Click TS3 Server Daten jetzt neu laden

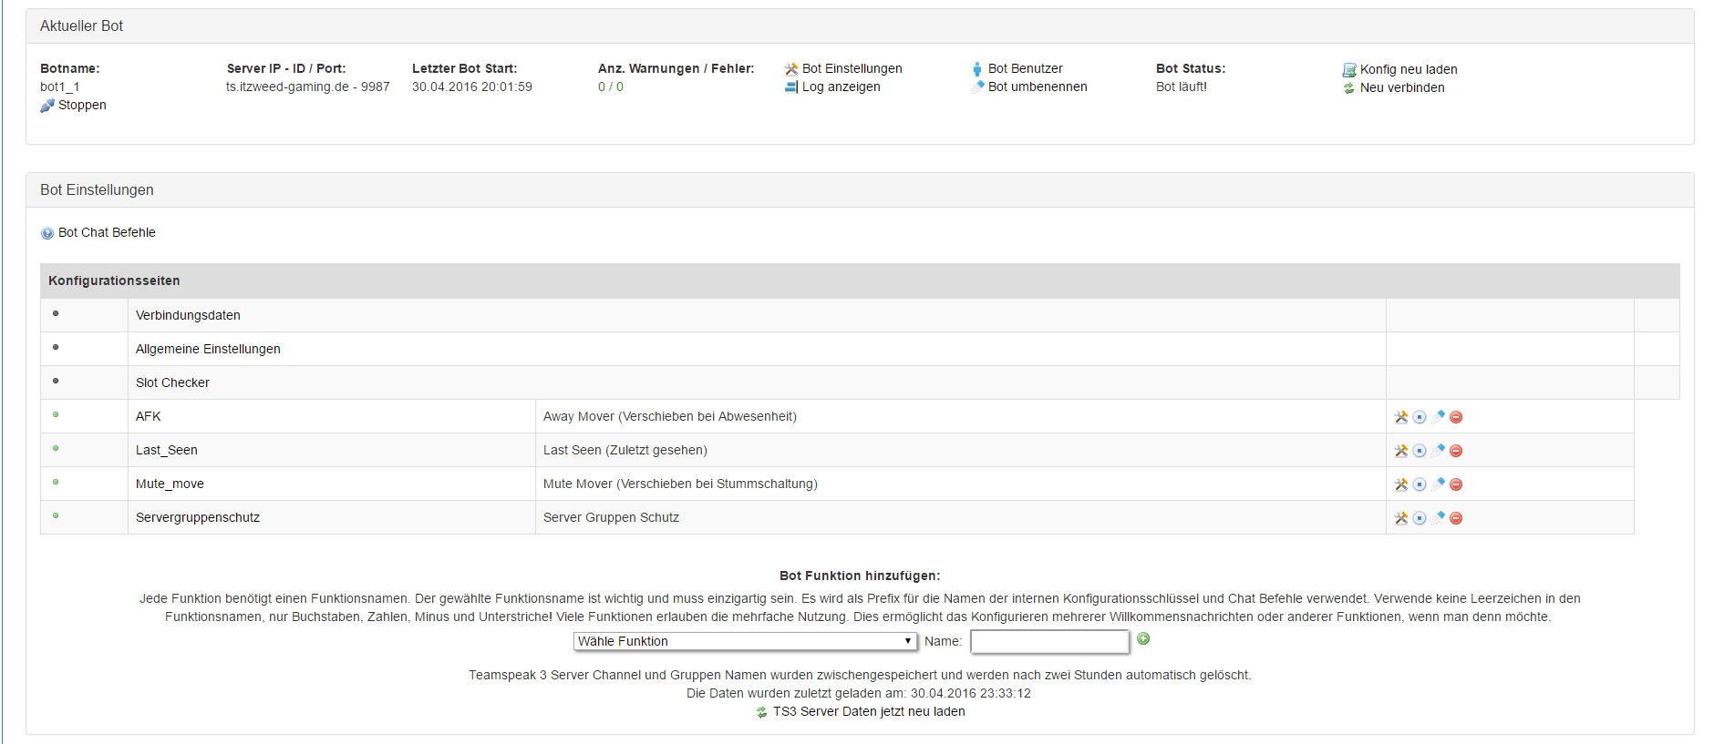[868, 711]
